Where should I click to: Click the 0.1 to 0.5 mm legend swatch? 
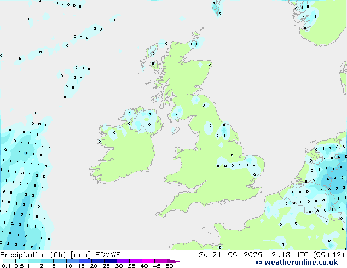pyautogui.click(x=9, y=261)
